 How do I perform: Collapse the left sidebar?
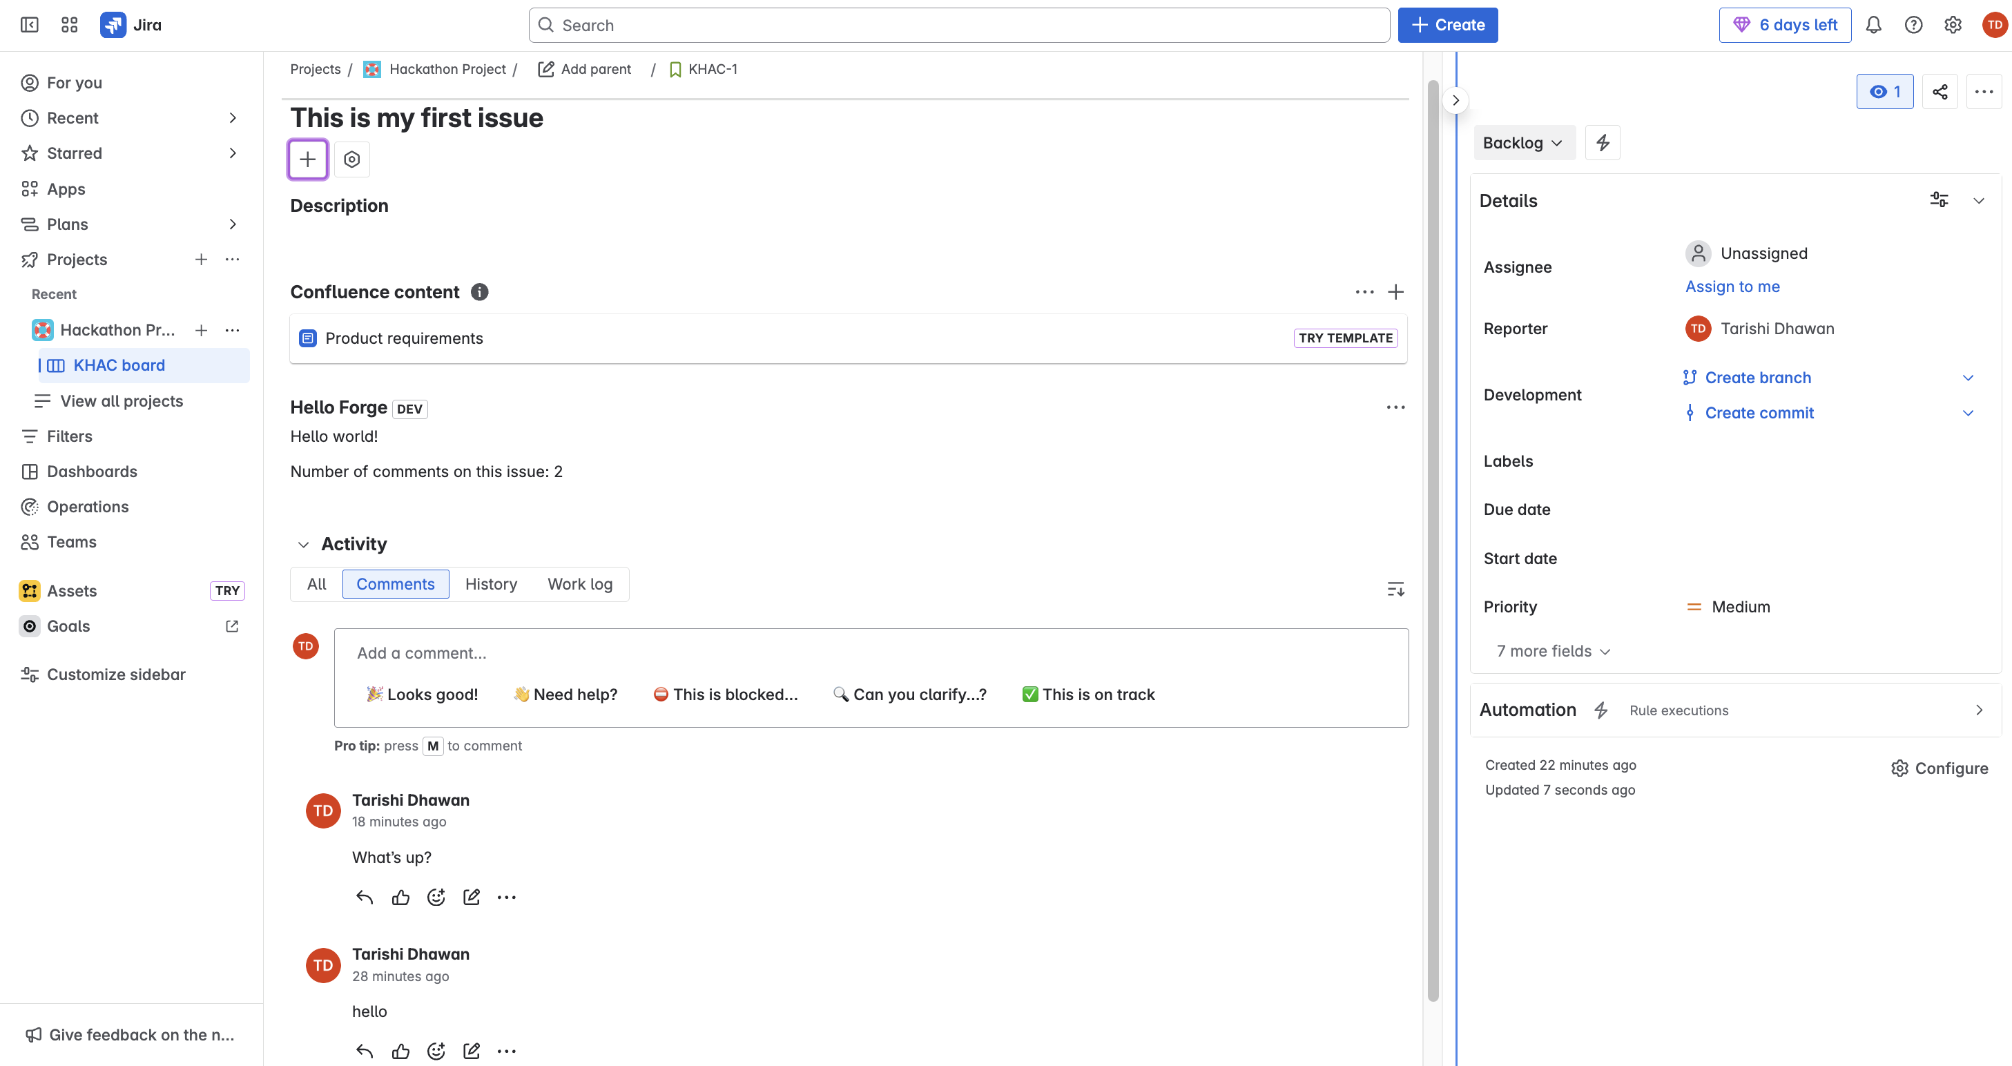point(30,25)
